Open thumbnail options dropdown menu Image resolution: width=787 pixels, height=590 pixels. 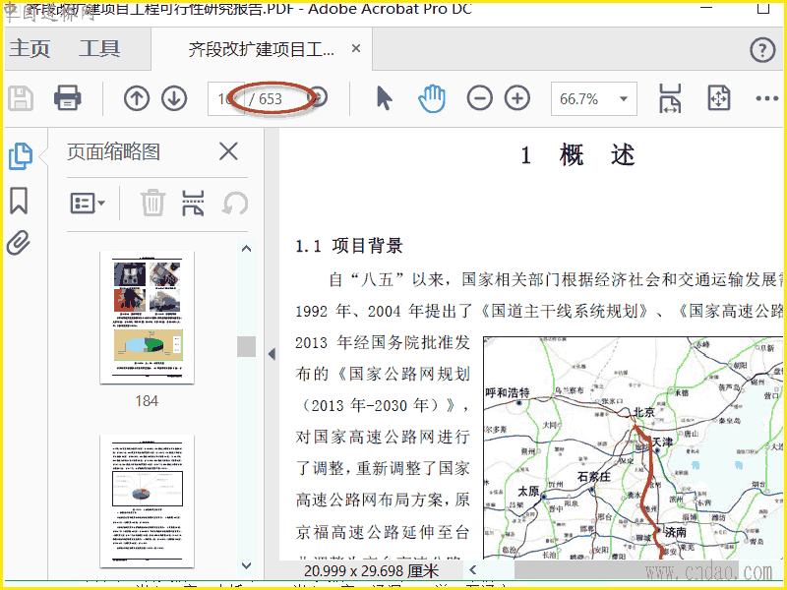(88, 204)
